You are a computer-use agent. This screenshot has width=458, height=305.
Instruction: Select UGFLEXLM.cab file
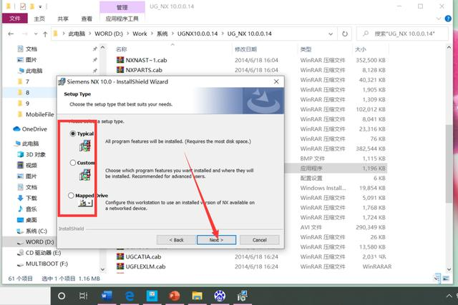click(x=142, y=266)
